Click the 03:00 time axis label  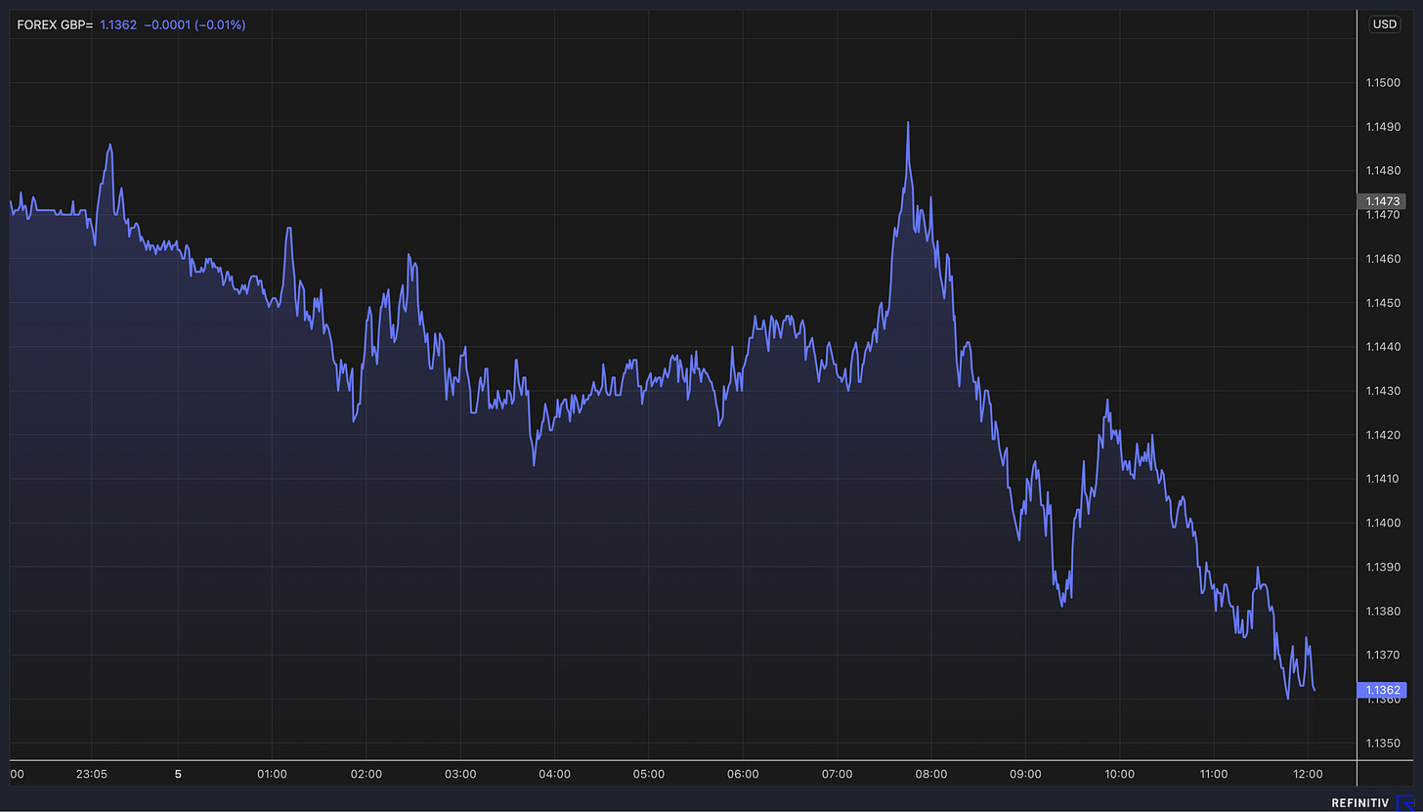[x=460, y=774]
